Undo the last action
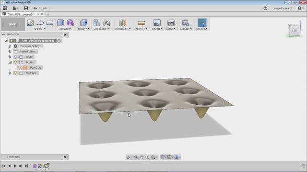This screenshot has width=307, height=172. click(35, 8)
